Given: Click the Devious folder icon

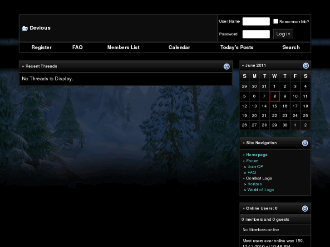Looking at the screenshot, I should 25,28.
